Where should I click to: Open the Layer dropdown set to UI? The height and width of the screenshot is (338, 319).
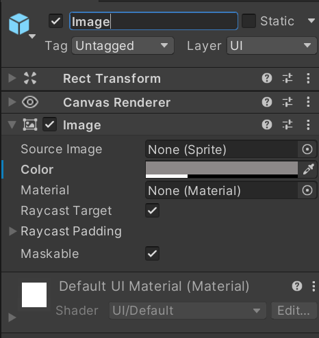[271, 46]
